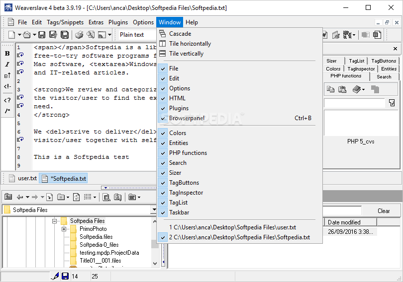This screenshot has height=282, width=403.
Task: Click the search folder magnifier icon
Action: click(x=117, y=197)
